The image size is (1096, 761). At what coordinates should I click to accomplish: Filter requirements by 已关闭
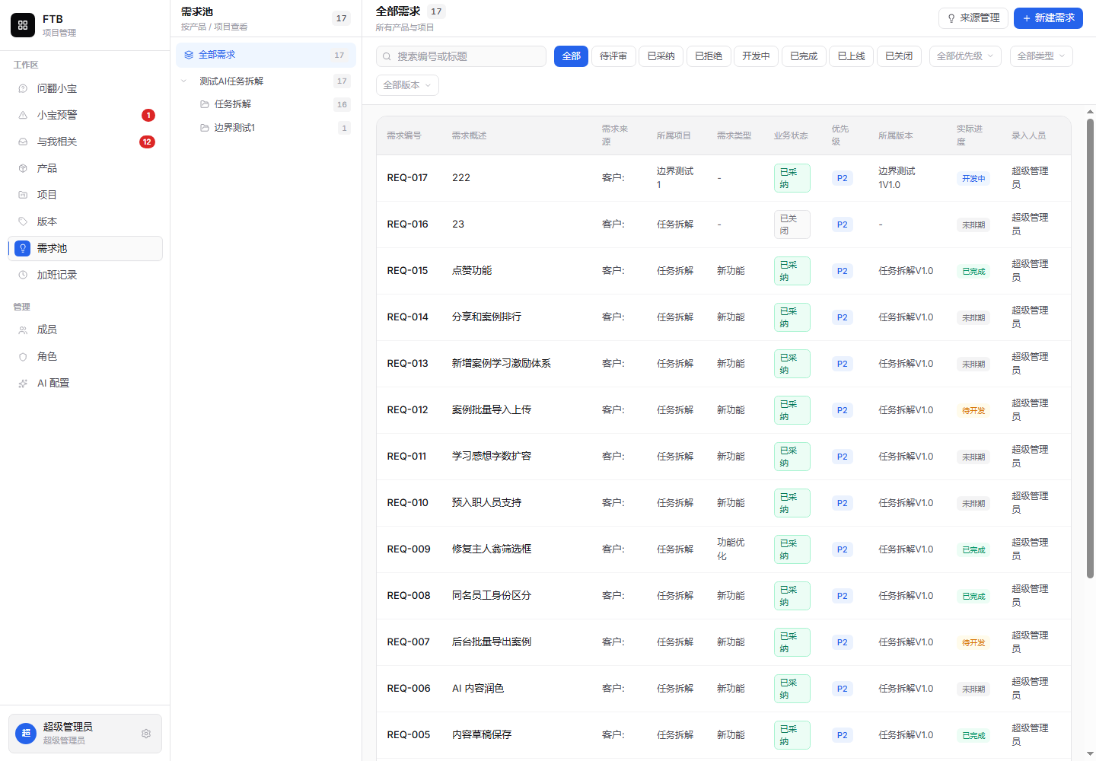click(899, 56)
